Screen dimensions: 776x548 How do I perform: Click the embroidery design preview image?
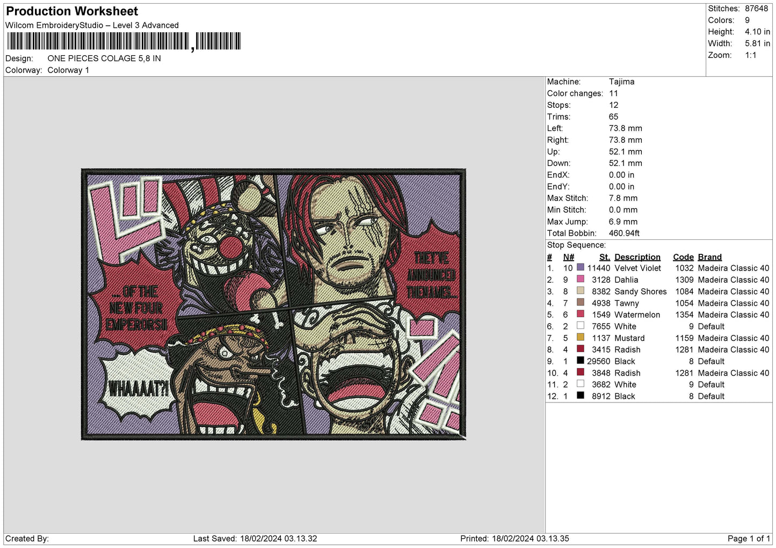[273, 304]
